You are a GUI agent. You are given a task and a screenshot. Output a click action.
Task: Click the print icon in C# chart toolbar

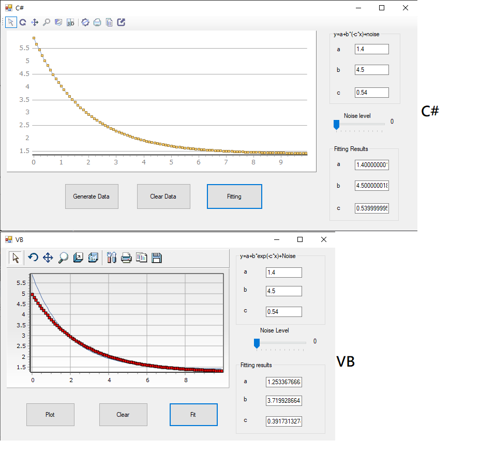97,22
